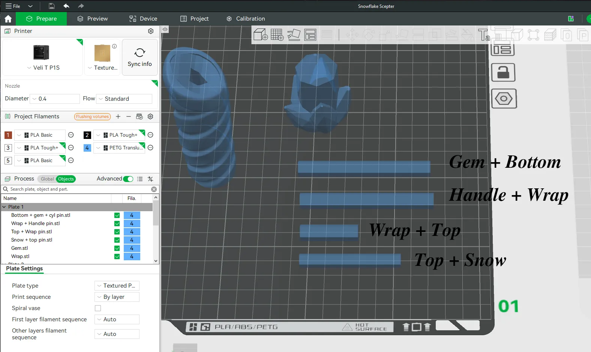Open the File menu
Screen dimensions: 591x352
click(x=13, y=6)
